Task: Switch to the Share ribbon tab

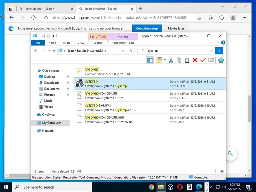Action: tap(67, 42)
